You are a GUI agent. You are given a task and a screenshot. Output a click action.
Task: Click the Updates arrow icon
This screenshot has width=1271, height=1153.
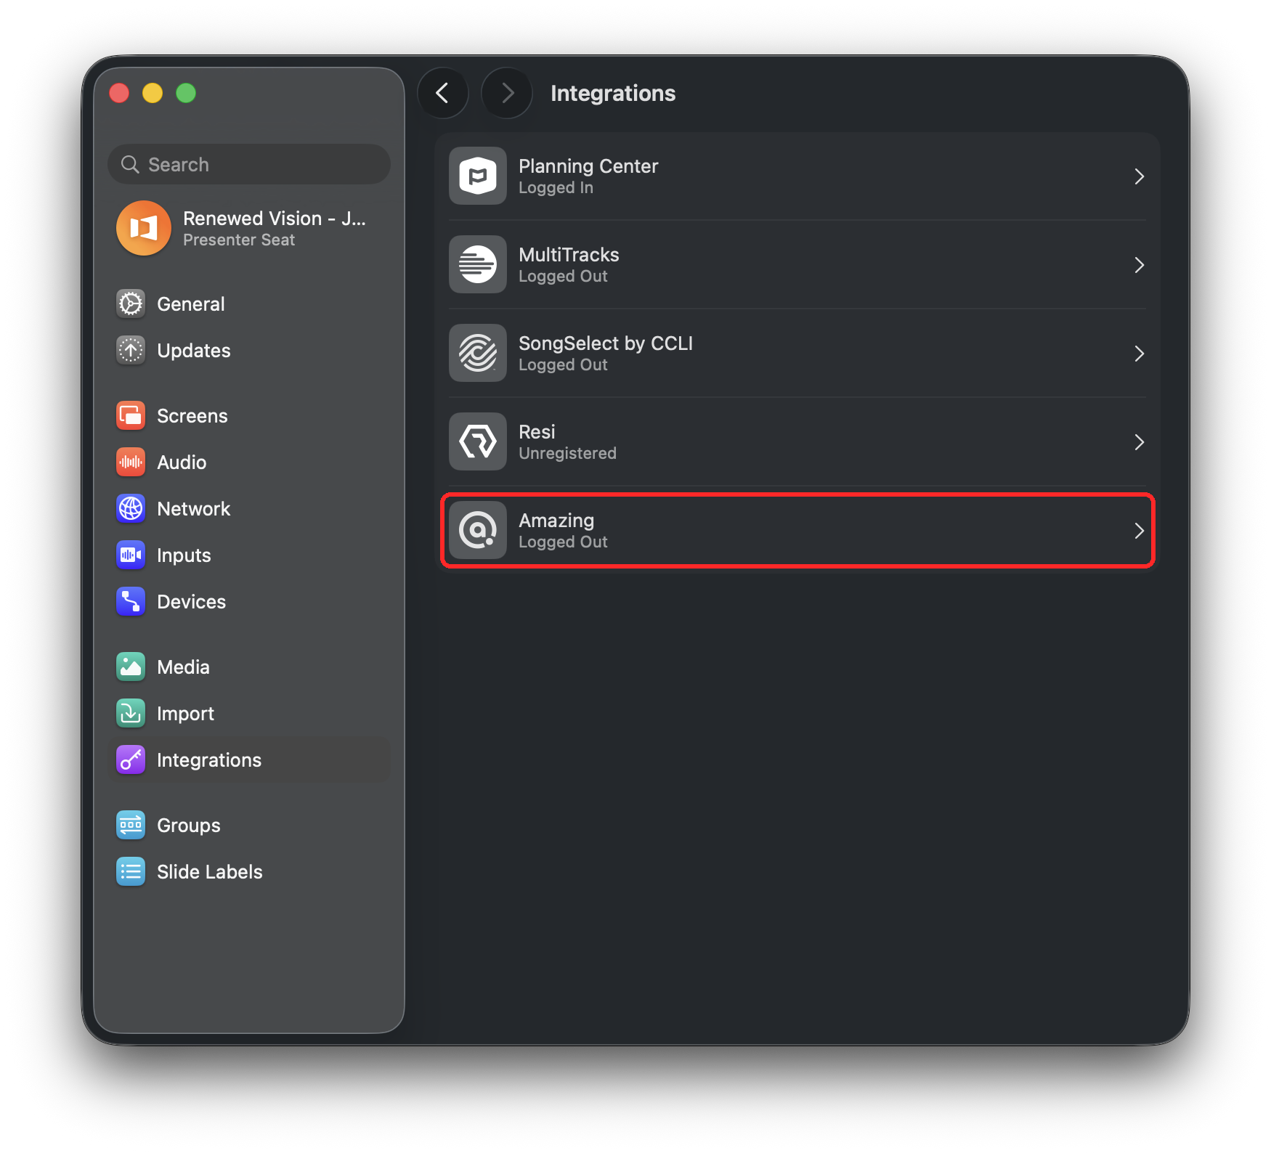coord(131,350)
